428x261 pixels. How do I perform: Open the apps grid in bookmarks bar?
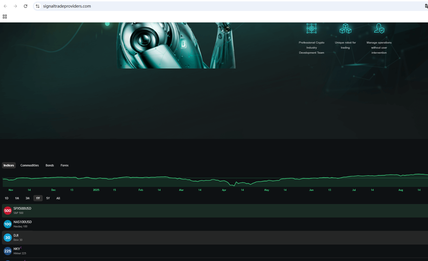click(5, 17)
